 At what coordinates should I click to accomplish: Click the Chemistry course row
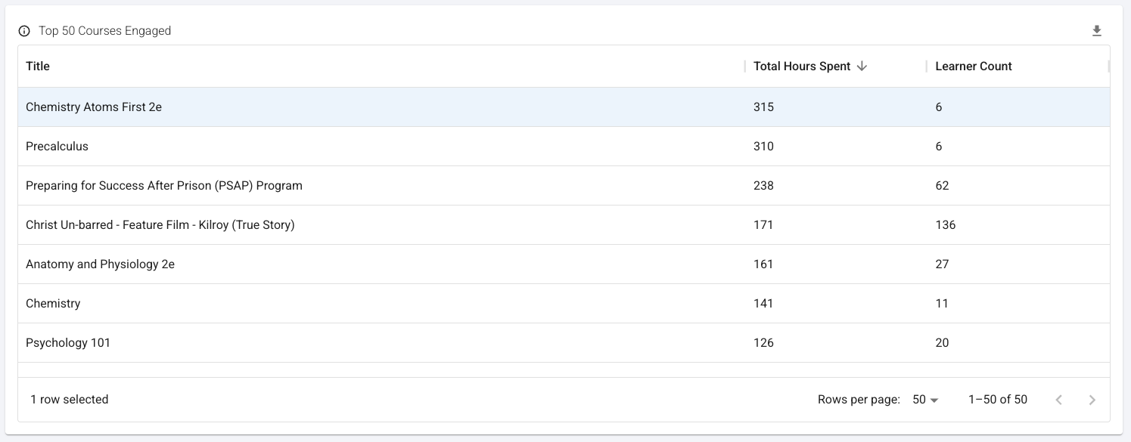(x=53, y=304)
